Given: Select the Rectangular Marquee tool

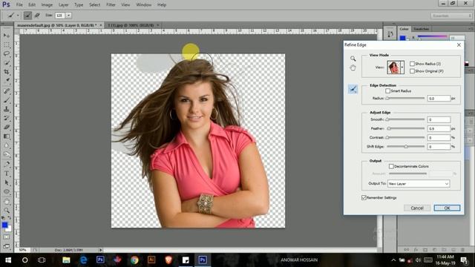Looking at the screenshot, I should pyautogui.click(x=7, y=44).
